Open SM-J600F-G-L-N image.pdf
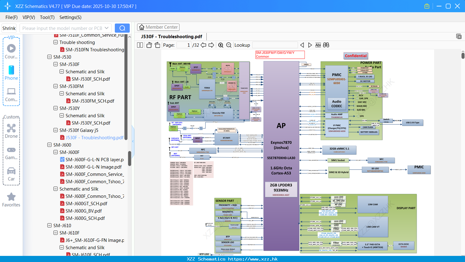 [93, 167]
